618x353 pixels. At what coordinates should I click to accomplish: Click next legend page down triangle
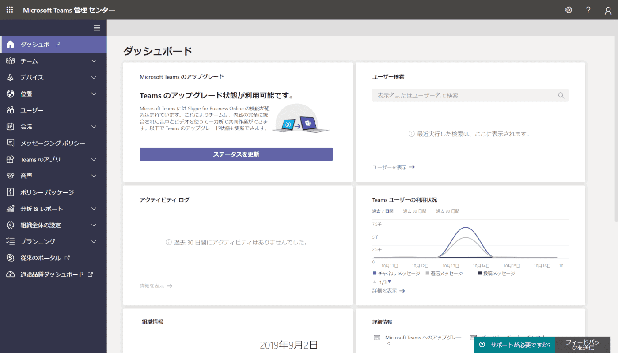point(389,282)
